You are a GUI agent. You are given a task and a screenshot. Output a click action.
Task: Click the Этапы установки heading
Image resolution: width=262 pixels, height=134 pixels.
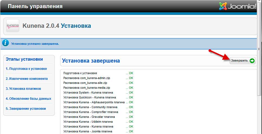click(x=24, y=59)
